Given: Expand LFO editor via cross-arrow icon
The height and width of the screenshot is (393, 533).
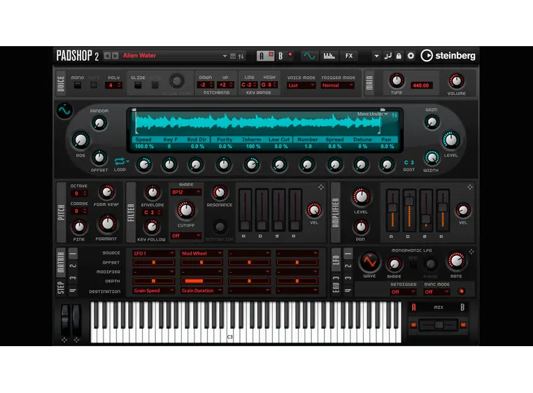Looking at the screenshot, I should tap(471, 252).
